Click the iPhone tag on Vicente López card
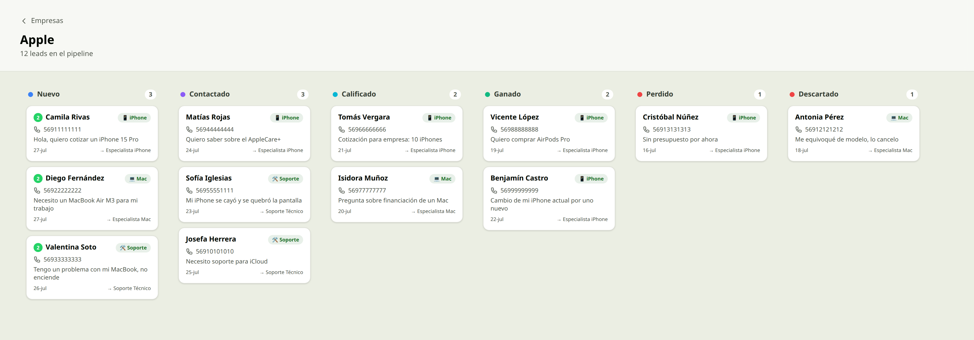The height and width of the screenshot is (340, 974). pyautogui.click(x=591, y=118)
